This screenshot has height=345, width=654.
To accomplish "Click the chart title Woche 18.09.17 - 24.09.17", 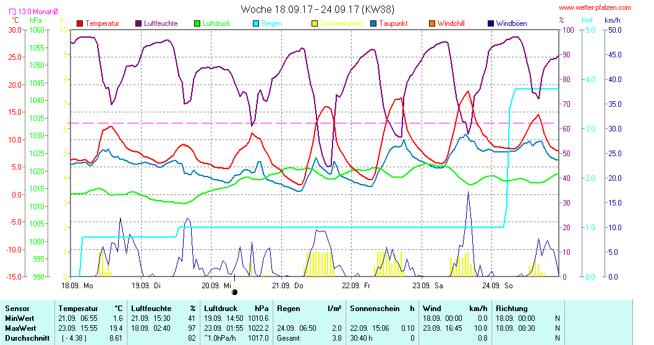I will pos(318,9).
